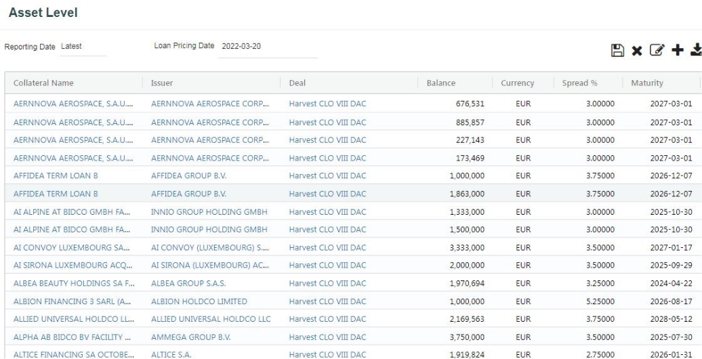Select balance cell 2,000,000
The image size is (702, 359).
[x=467, y=266]
